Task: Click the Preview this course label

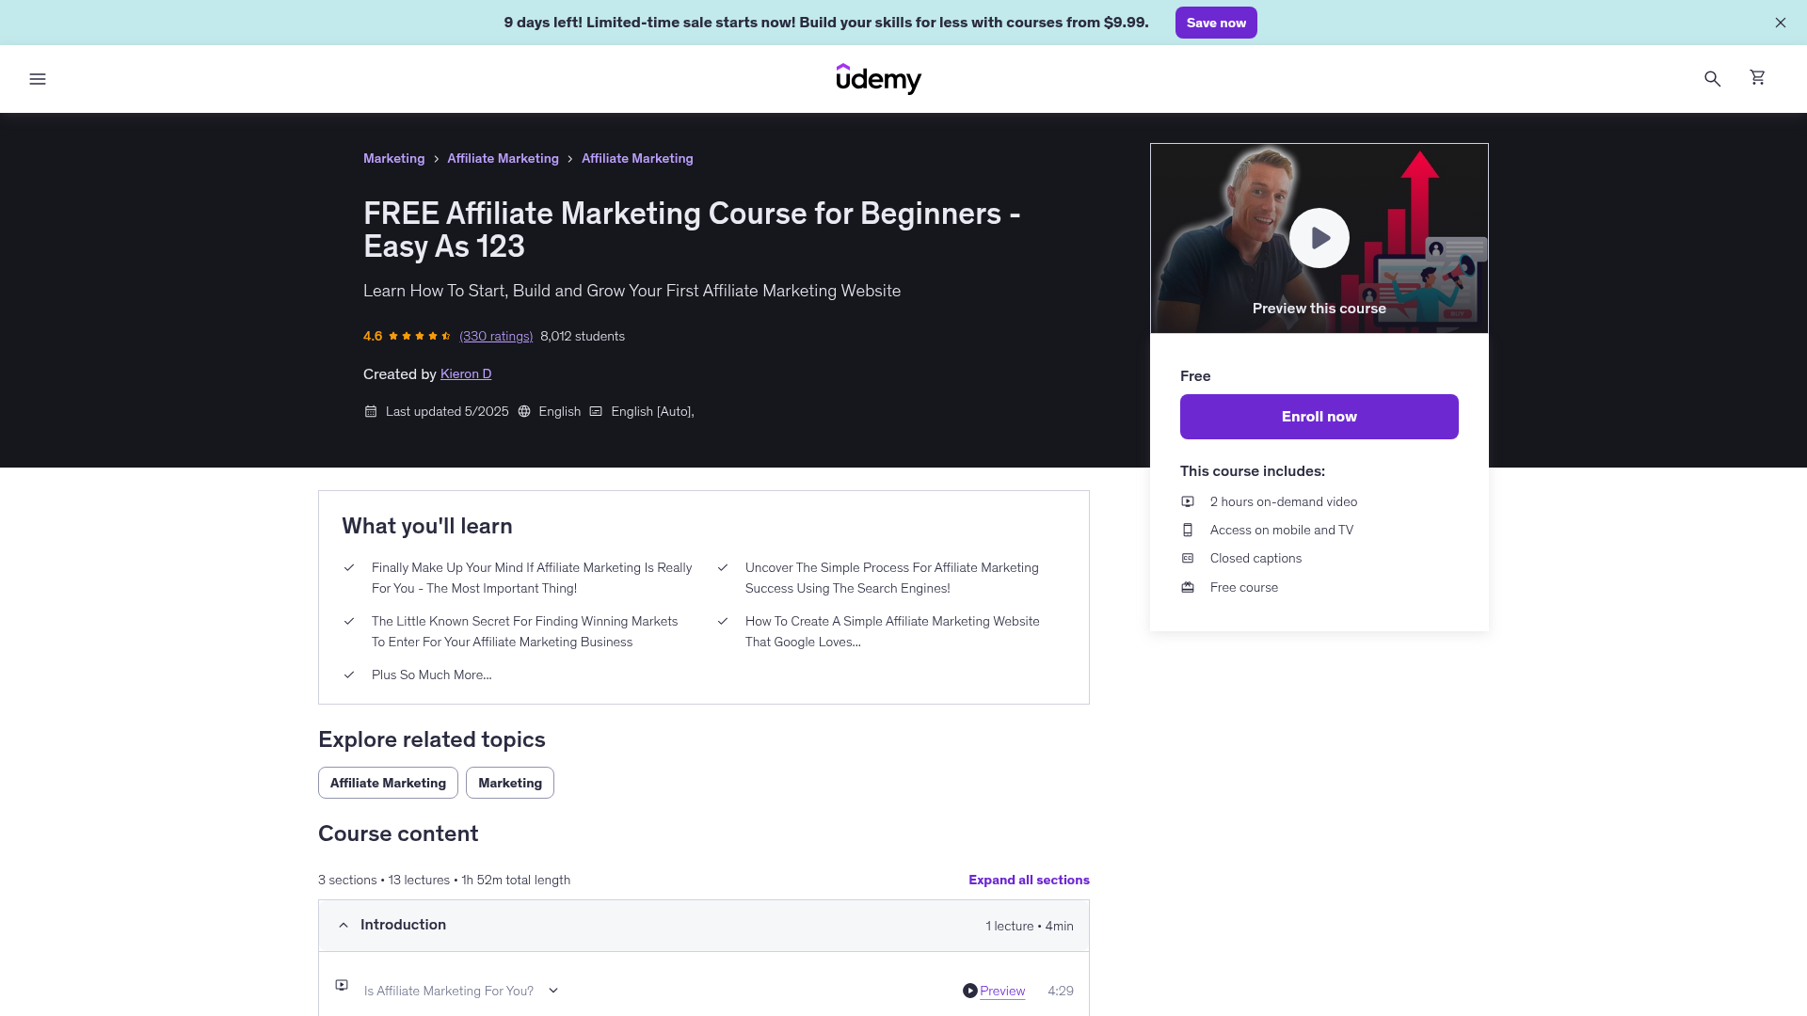Action: pyautogui.click(x=1319, y=309)
